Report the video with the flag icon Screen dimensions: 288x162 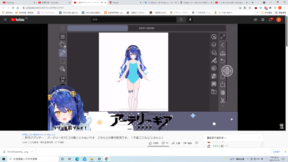click(x=197, y=143)
